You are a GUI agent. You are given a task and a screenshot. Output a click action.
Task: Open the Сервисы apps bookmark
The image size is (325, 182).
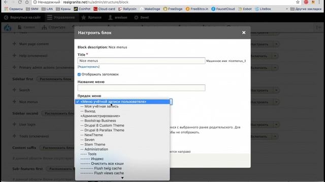point(14,9)
